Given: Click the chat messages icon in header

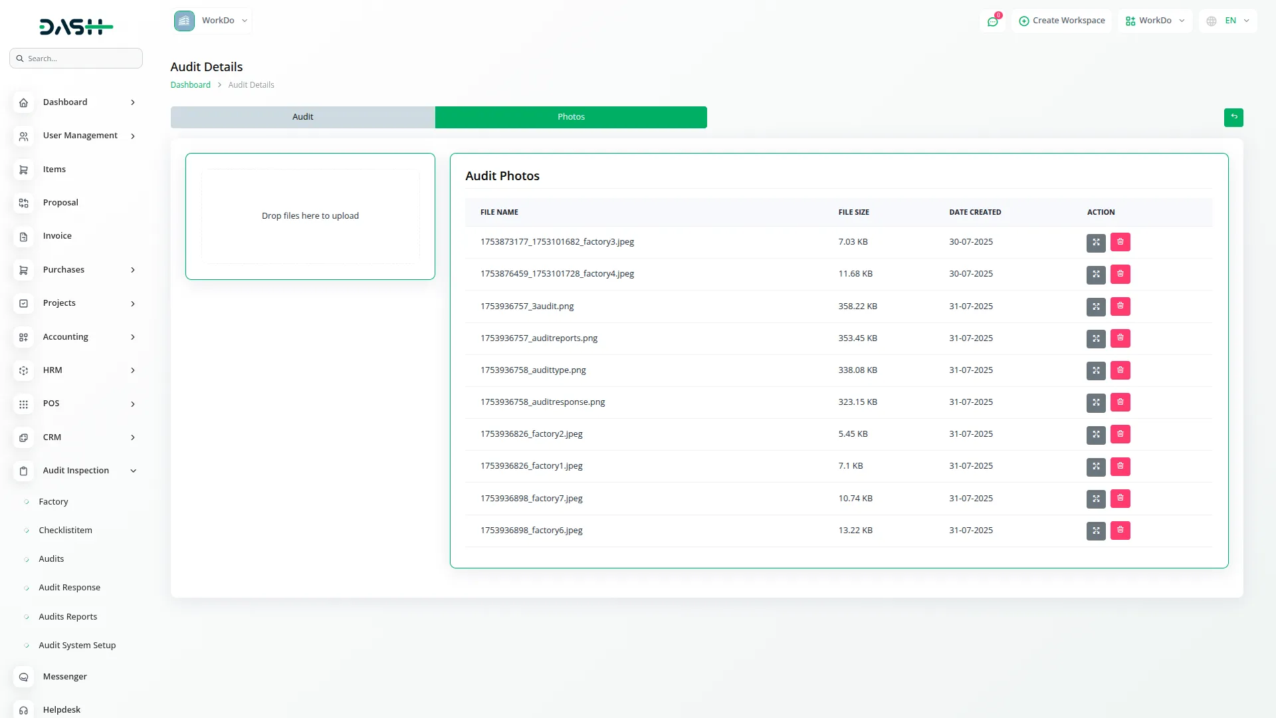Looking at the screenshot, I should (992, 21).
